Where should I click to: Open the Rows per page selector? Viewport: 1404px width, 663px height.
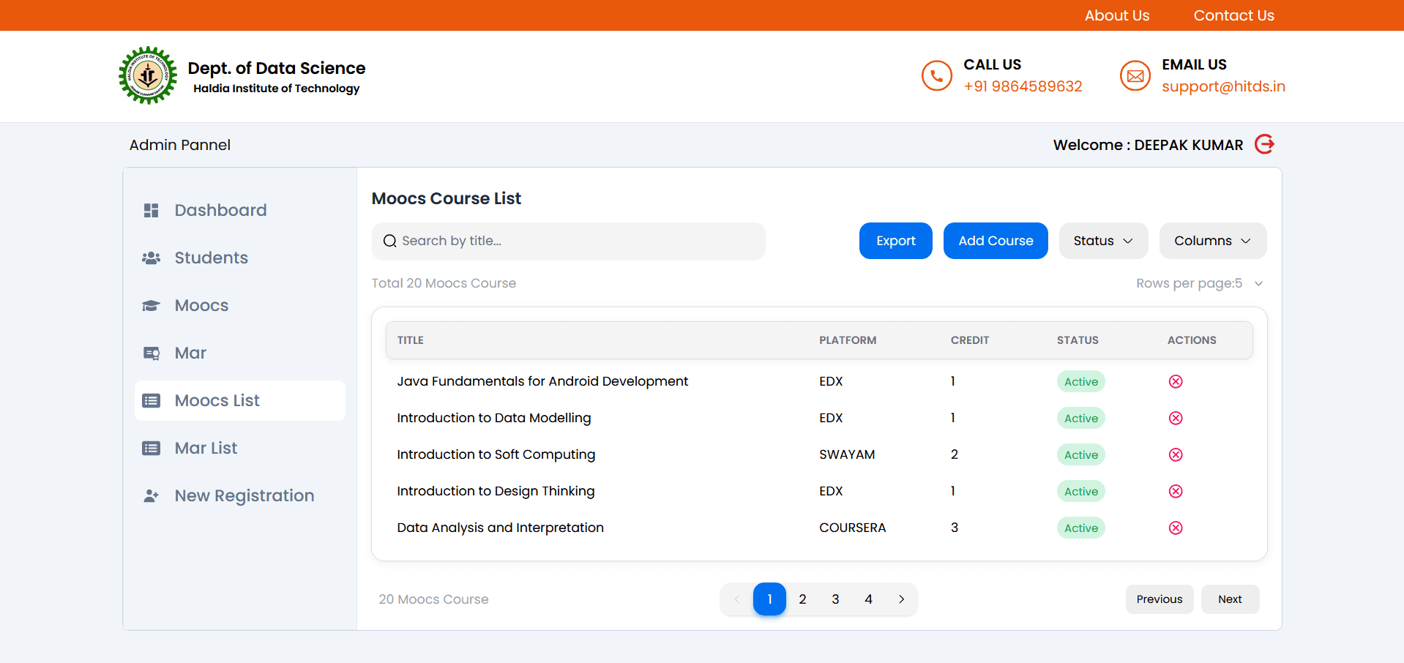pos(1200,283)
